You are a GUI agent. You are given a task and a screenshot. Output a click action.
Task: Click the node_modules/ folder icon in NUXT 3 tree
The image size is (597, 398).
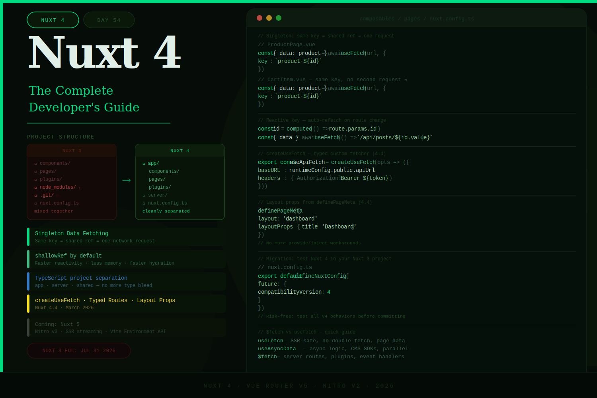(35, 187)
